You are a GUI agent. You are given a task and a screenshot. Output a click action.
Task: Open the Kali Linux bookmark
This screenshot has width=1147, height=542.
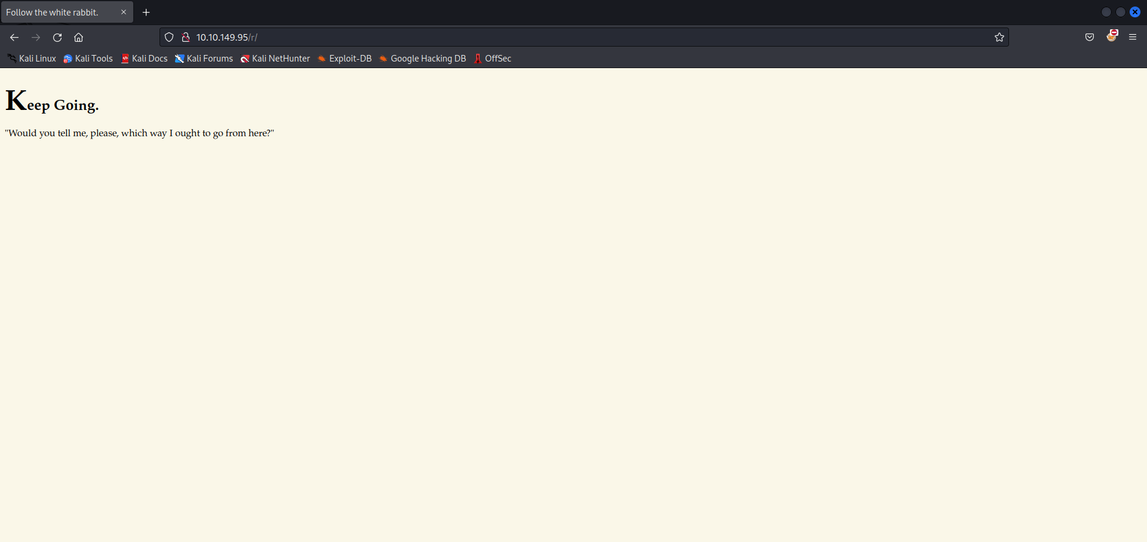pos(32,59)
